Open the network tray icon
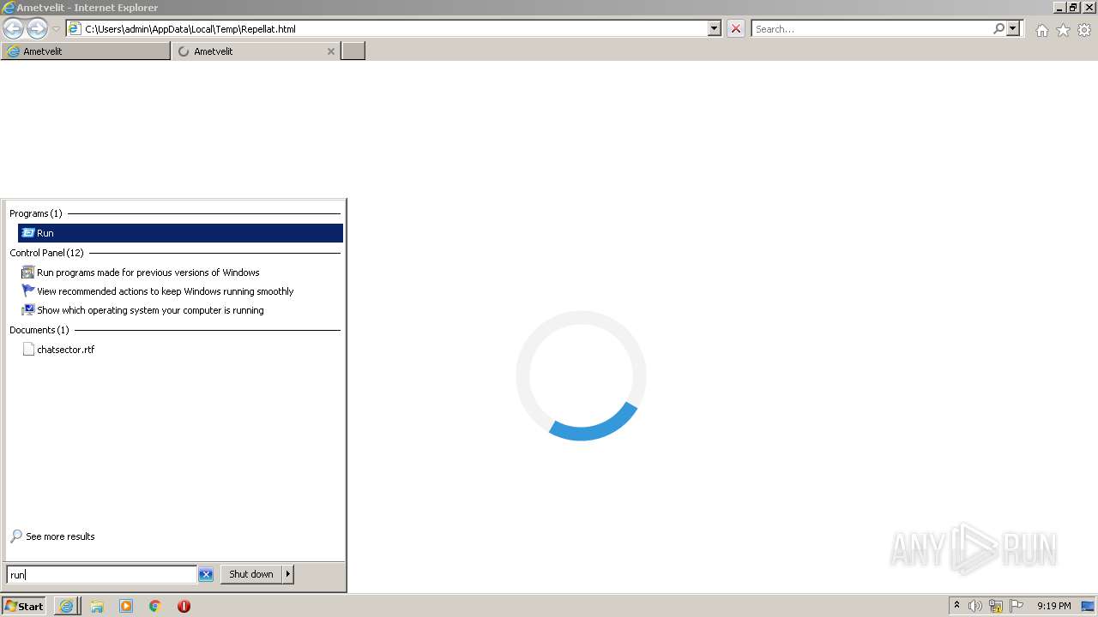The width and height of the screenshot is (1098, 617). [x=996, y=606]
